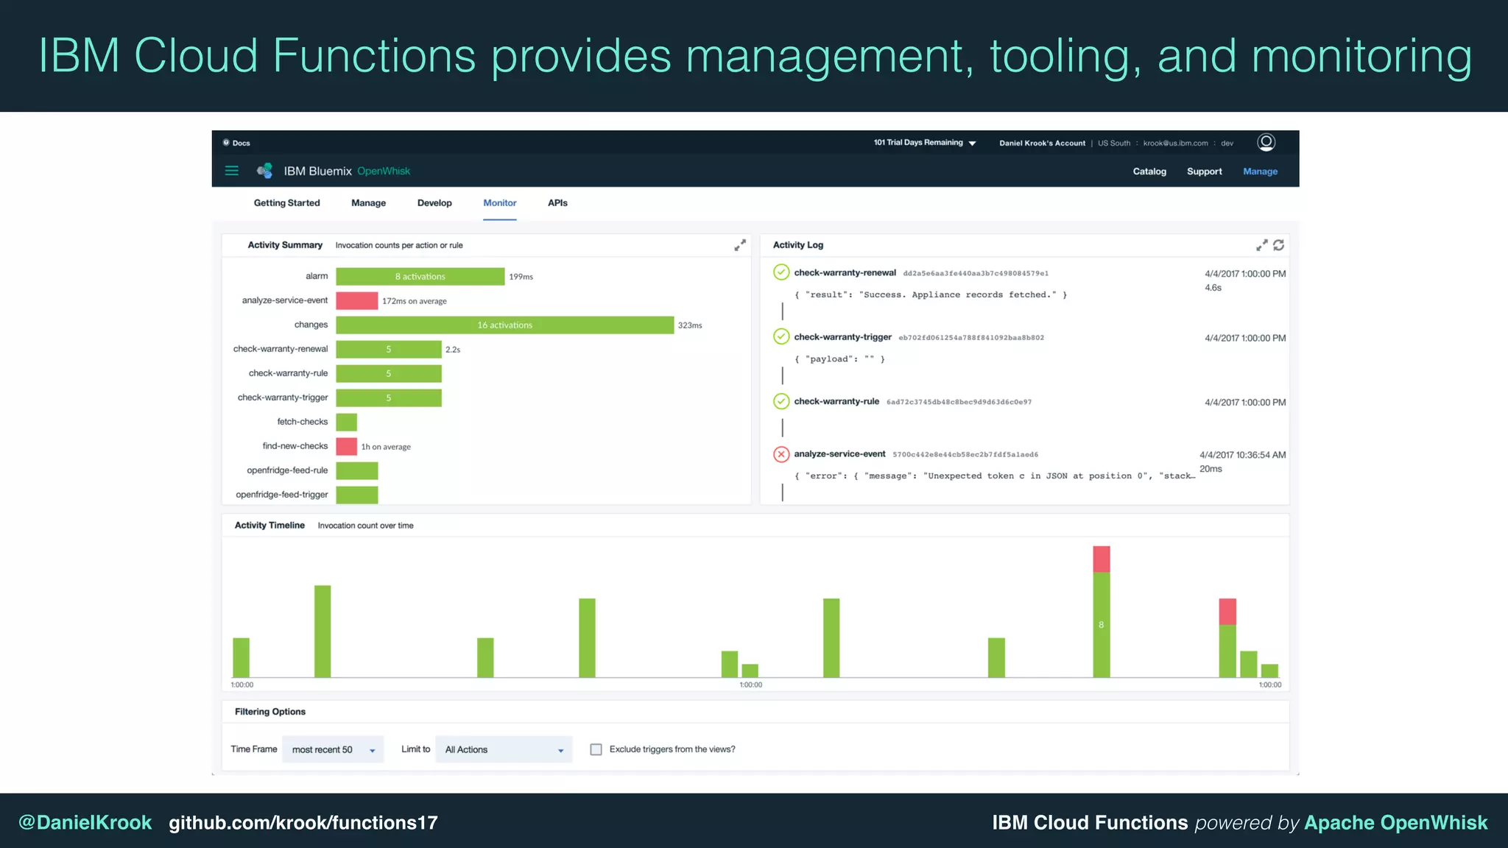Click the check-warranty-renewal bar showing 5
The width and height of the screenshot is (1508, 848).
point(388,349)
